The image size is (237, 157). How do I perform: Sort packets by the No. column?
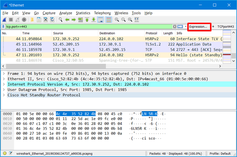(11, 33)
